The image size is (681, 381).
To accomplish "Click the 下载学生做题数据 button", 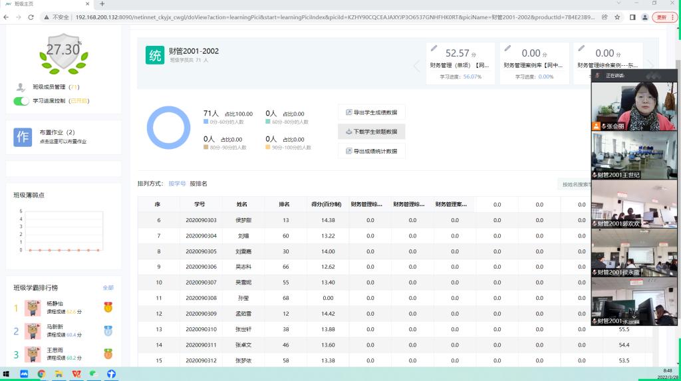I will tap(371, 132).
